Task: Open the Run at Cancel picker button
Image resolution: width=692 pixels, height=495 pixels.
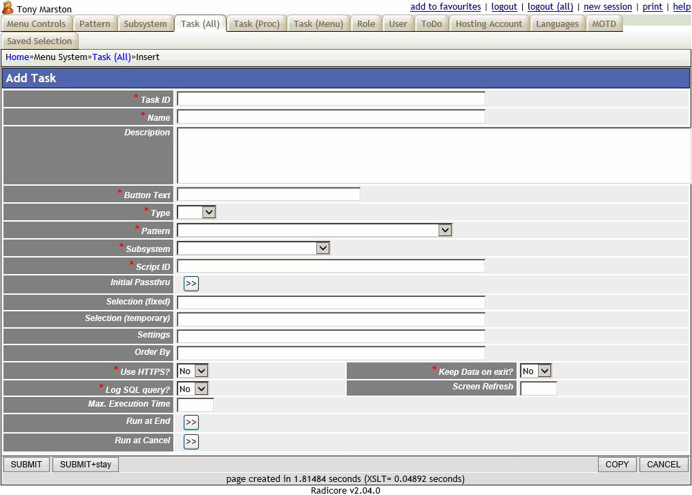Action: [x=191, y=442]
